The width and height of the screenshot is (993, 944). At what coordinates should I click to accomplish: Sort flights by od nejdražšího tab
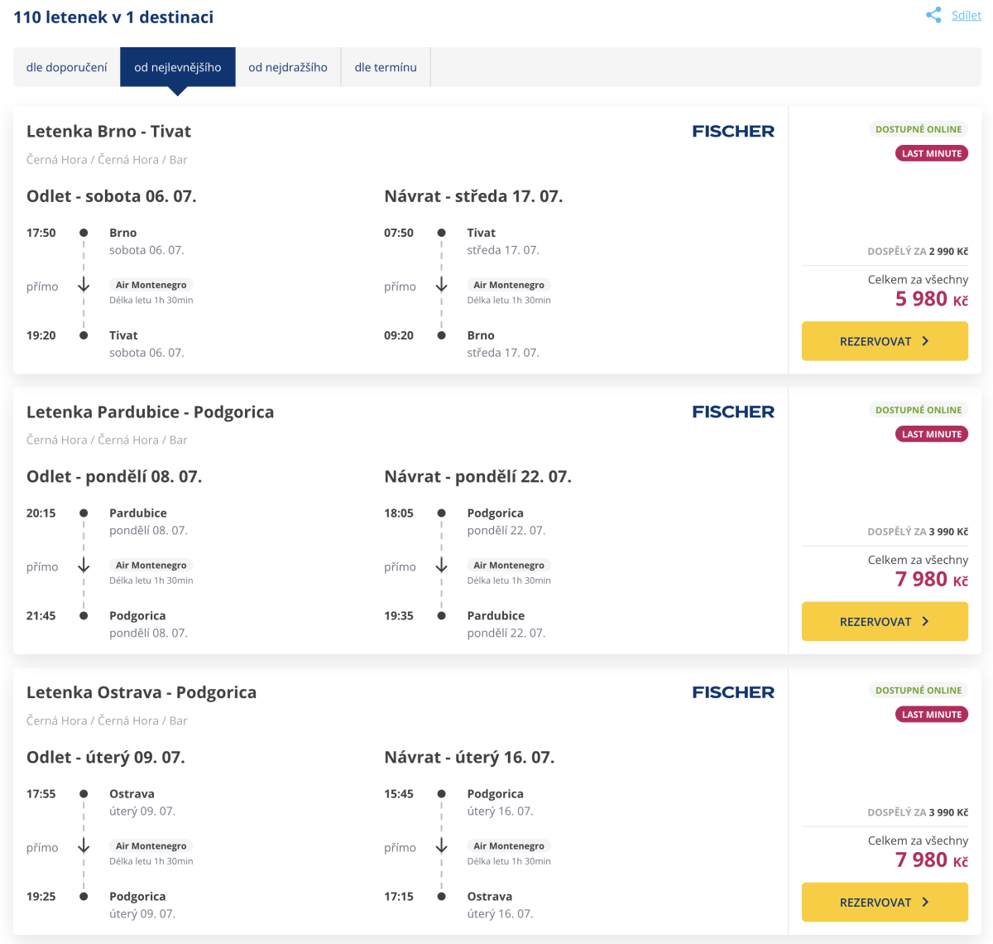[x=288, y=67]
